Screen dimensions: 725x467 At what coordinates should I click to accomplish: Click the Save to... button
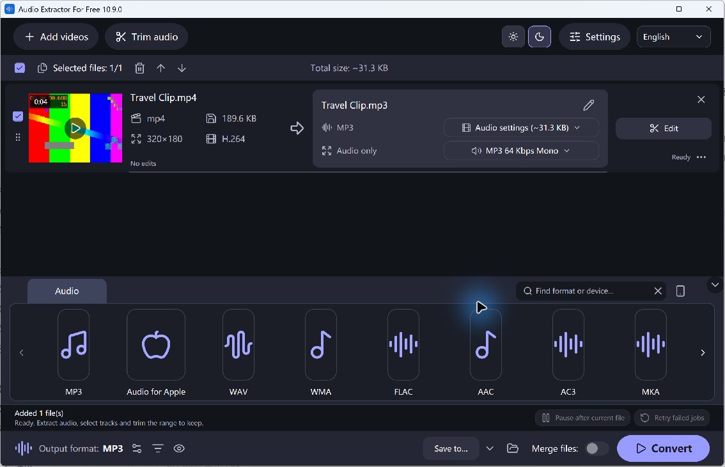[x=451, y=448]
